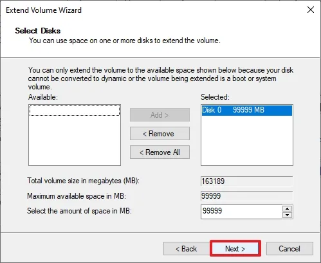
Task: Click the 'Selected:' label
Action: tap(215, 97)
